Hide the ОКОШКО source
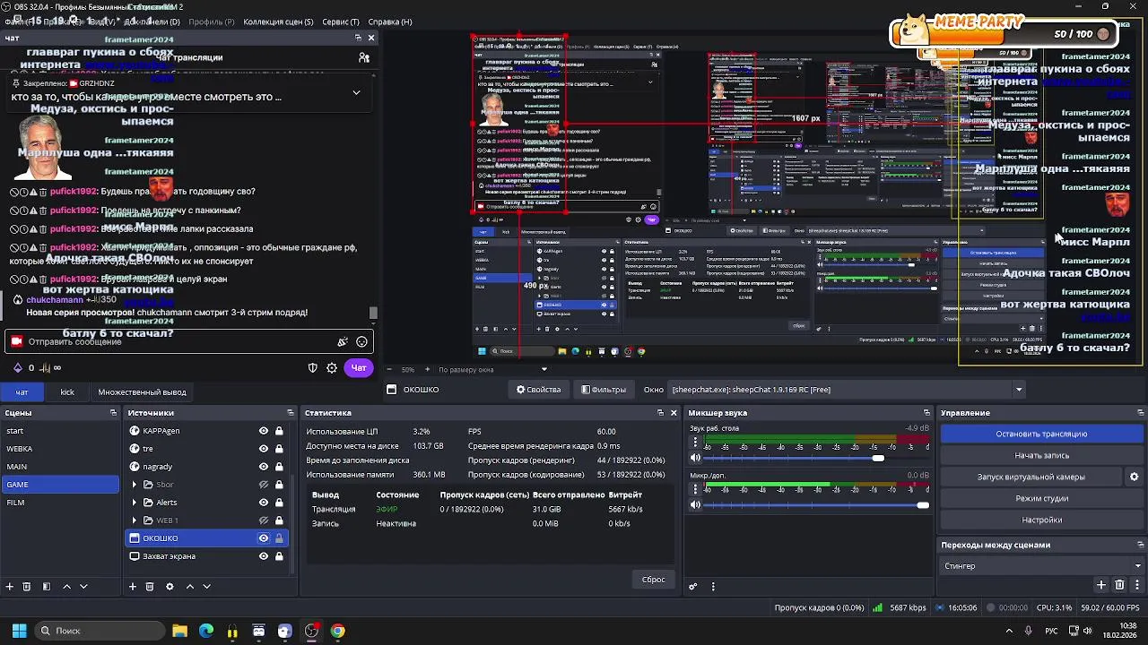The image size is (1148, 645). coord(264,538)
